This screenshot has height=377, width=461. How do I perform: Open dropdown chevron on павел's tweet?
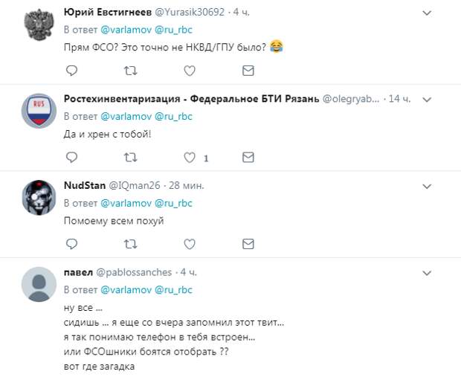427,272
